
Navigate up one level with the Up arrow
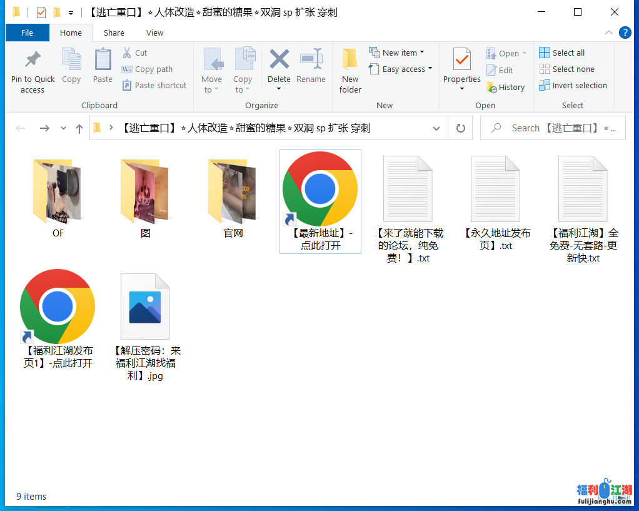[x=79, y=128]
